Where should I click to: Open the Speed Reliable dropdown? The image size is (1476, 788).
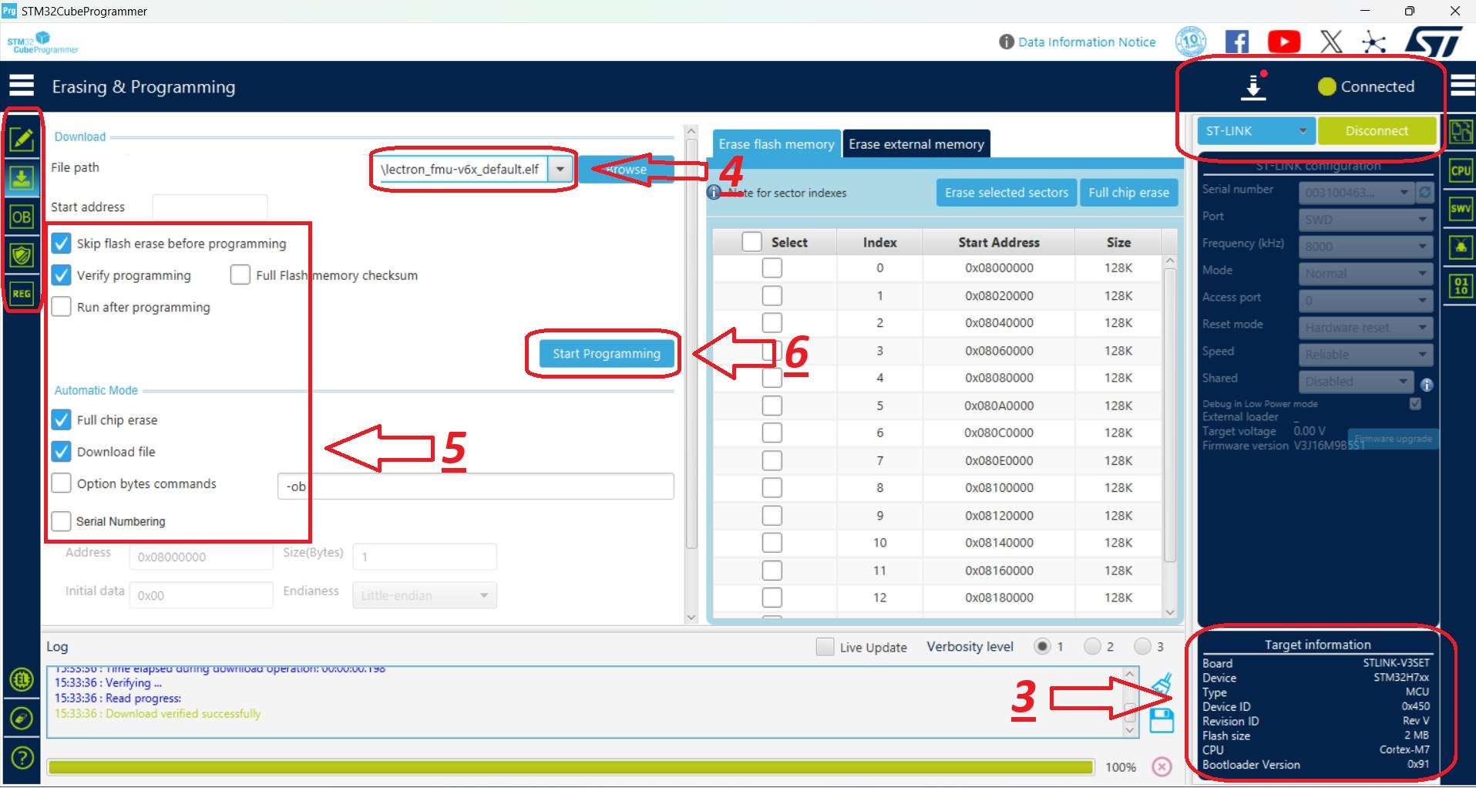1365,355
